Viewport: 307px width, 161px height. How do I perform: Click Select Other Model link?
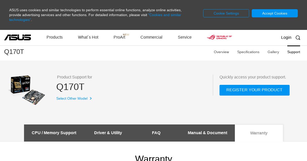(x=72, y=98)
